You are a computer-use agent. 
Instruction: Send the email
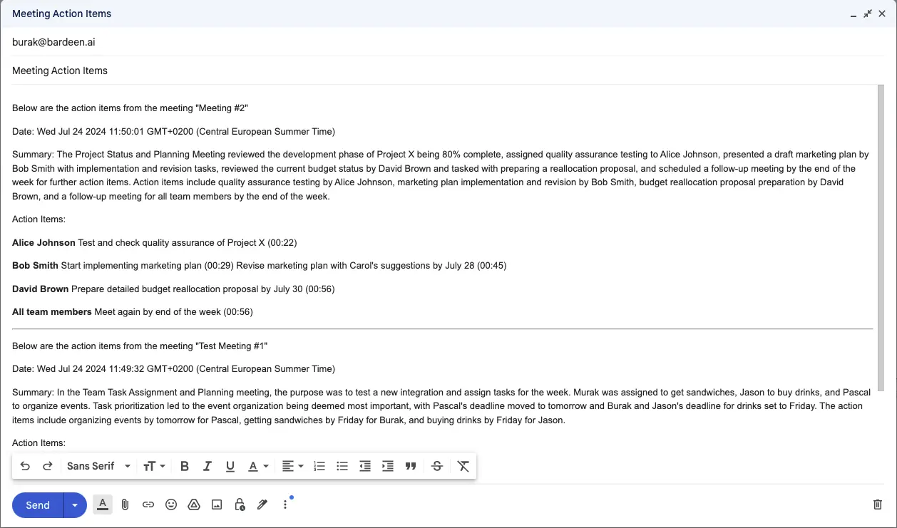click(38, 505)
